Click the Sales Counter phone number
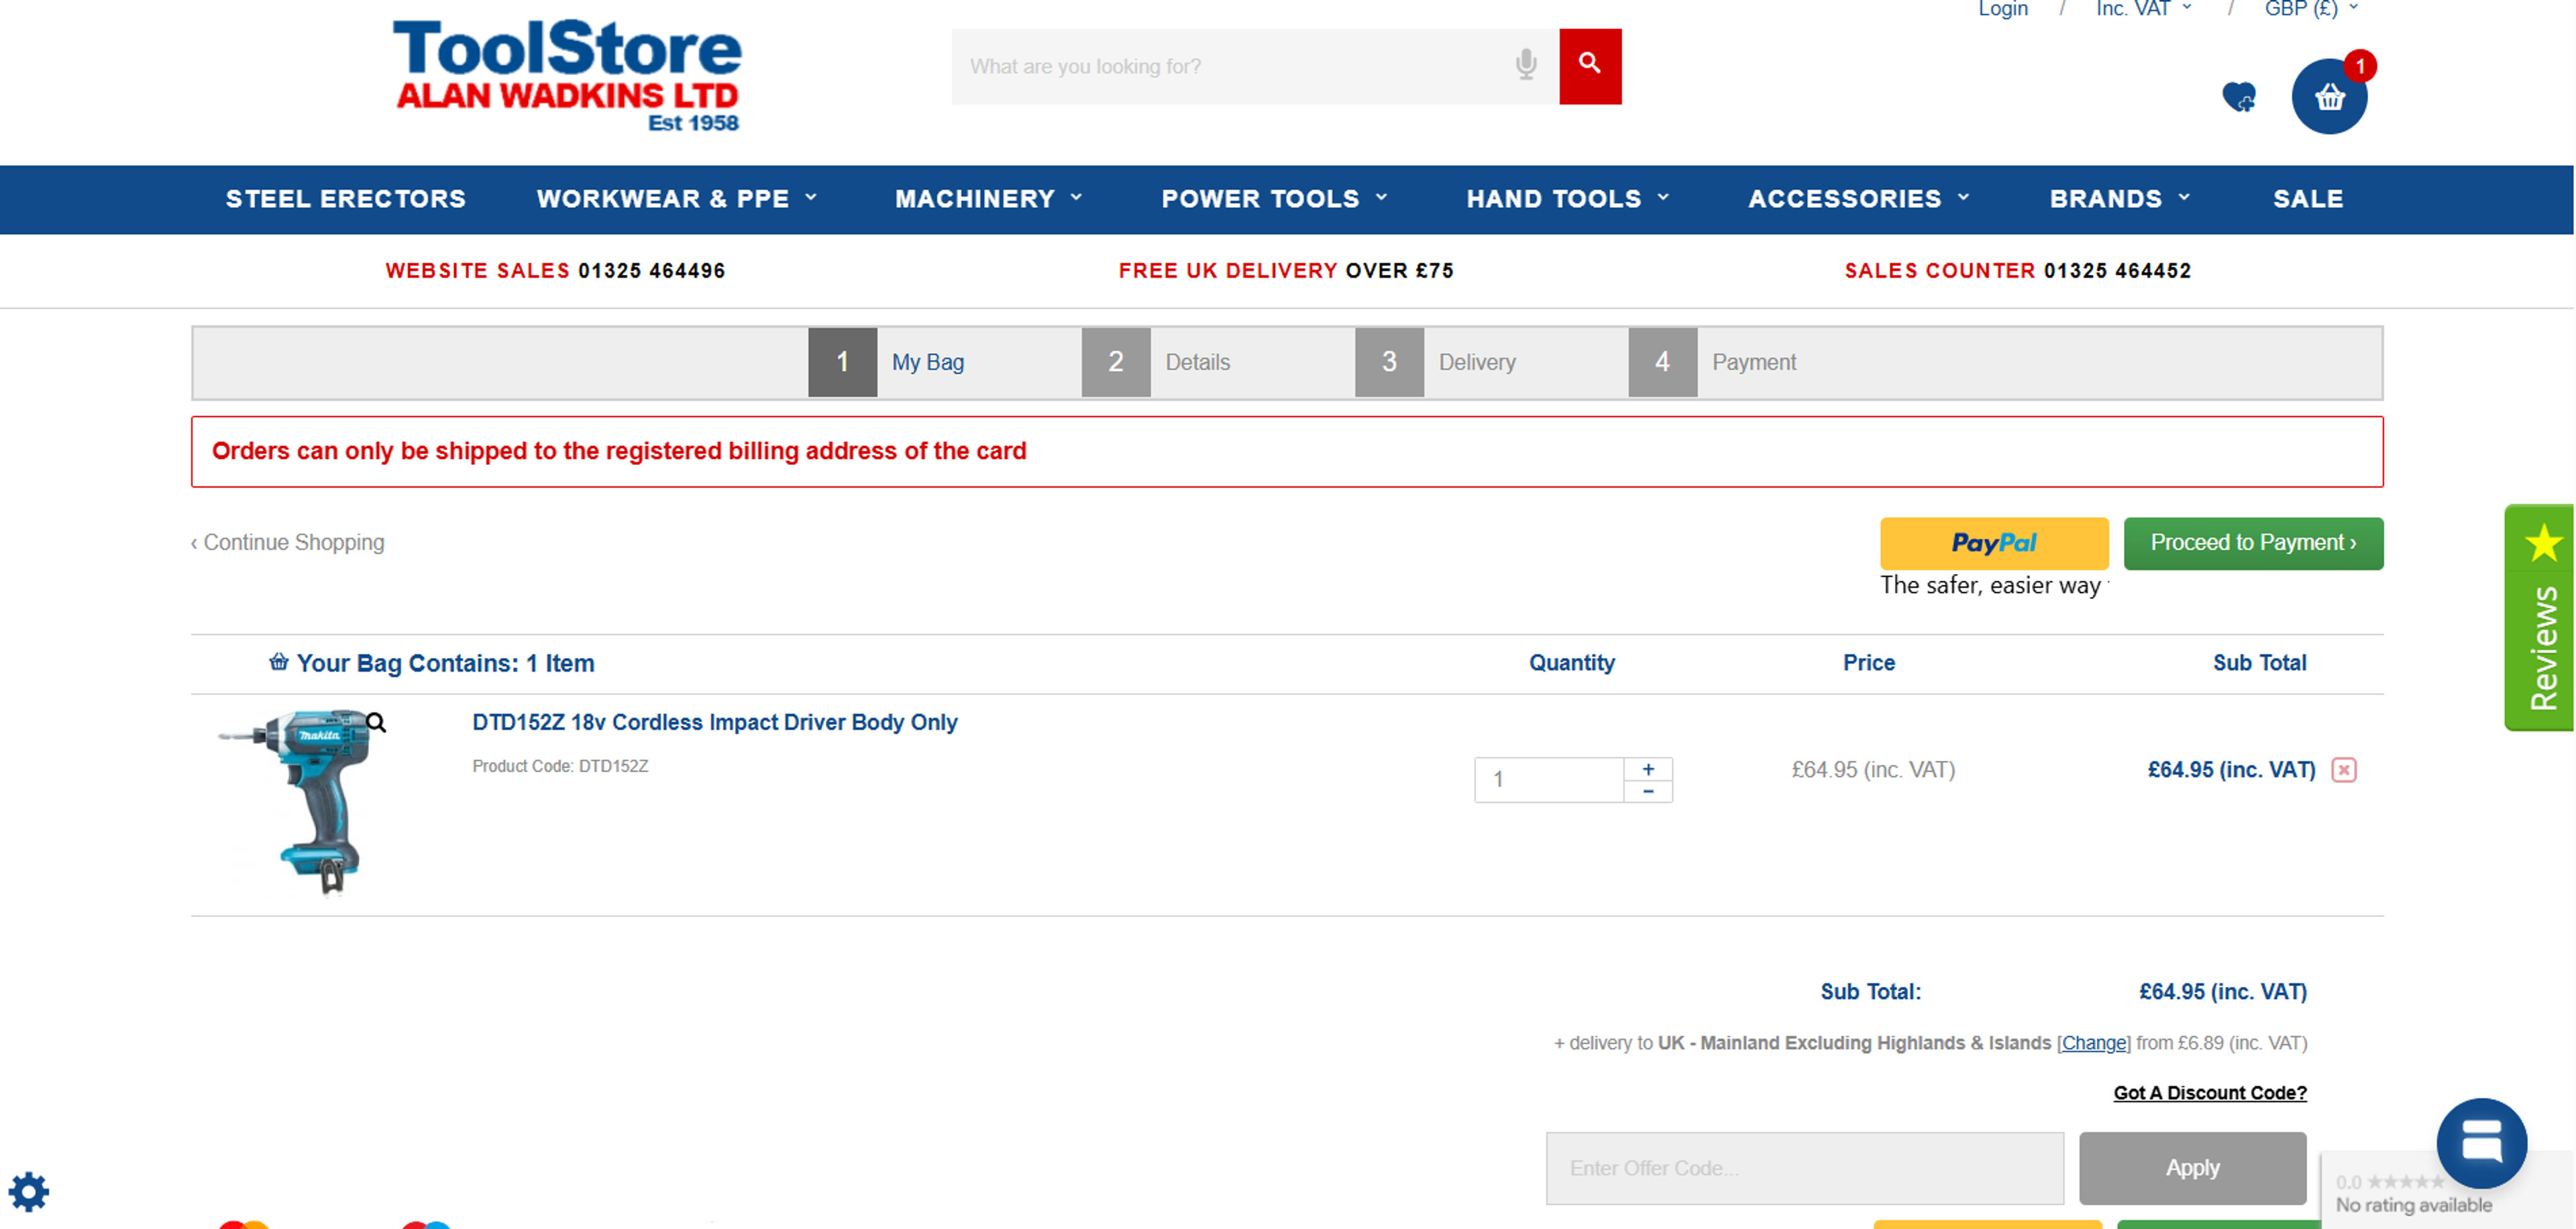 pos(2117,270)
